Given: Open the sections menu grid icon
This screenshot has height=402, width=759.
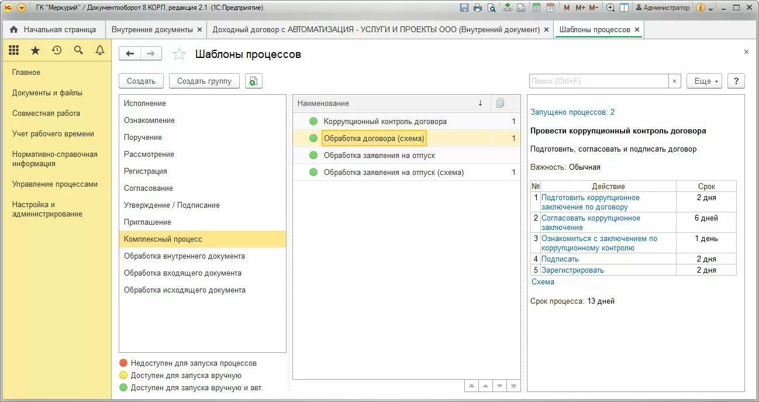Looking at the screenshot, I should pyautogui.click(x=13, y=51).
